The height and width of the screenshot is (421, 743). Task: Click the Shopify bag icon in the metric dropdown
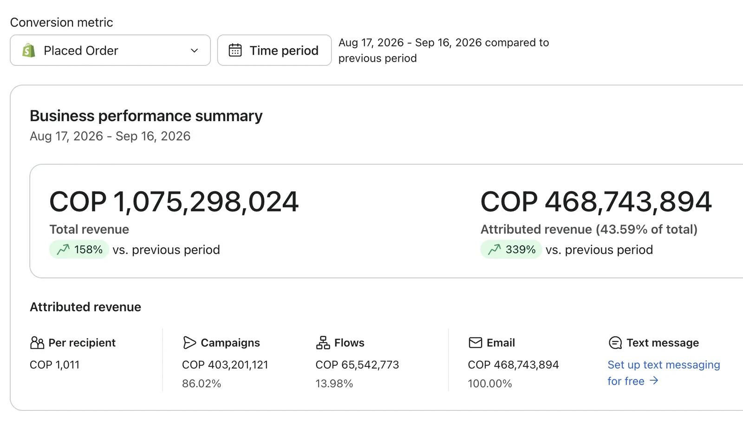(29, 50)
